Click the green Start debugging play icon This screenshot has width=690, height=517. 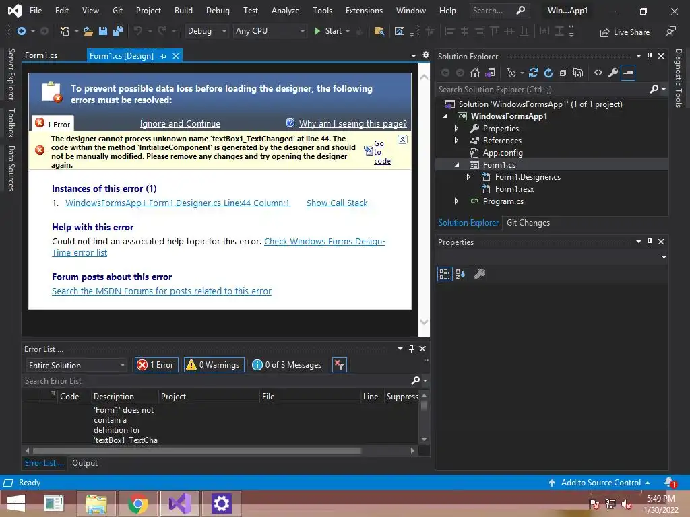click(x=317, y=31)
